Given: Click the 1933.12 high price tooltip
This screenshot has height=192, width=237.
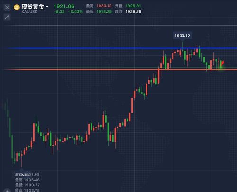Looking at the screenshot, I should (x=182, y=36).
